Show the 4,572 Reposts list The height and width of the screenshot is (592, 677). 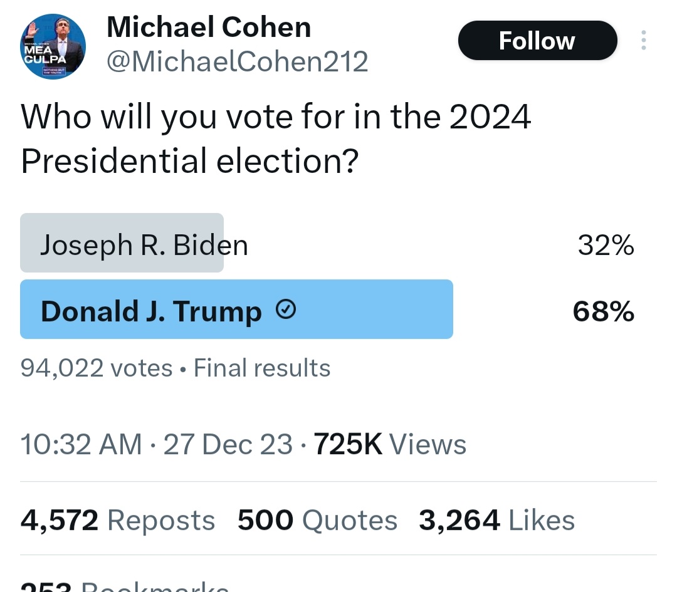tap(118, 521)
